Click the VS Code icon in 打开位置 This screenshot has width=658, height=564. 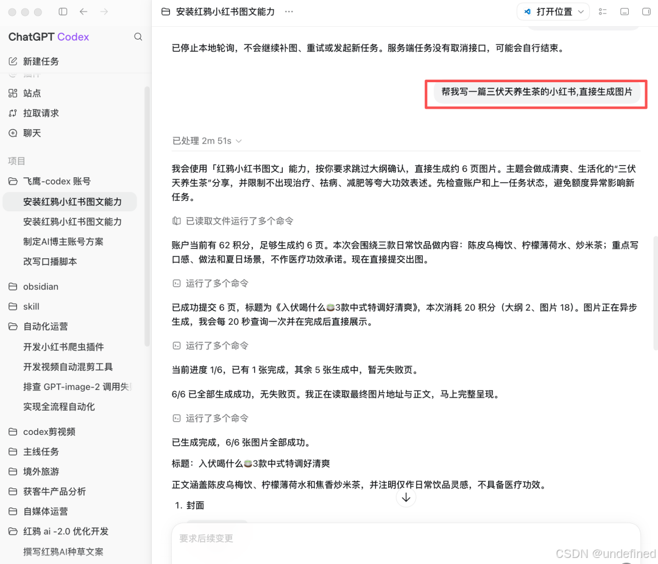coord(528,12)
